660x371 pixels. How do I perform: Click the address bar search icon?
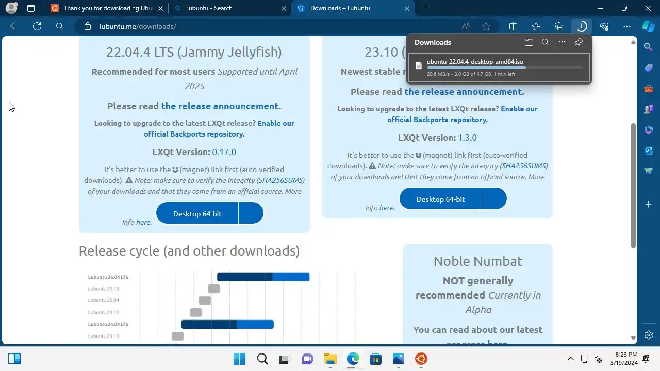point(60,26)
